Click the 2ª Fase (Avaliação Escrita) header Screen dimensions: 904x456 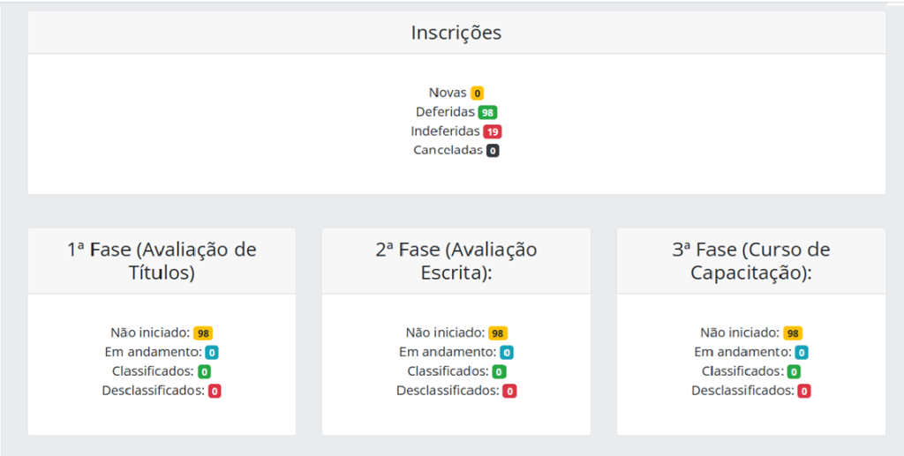pos(456,261)
